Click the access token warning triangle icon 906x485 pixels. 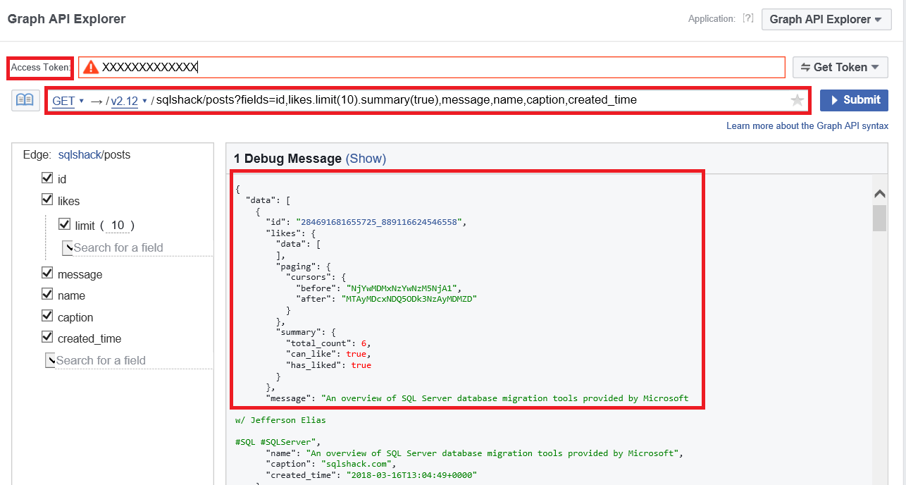tap(91, 67)
